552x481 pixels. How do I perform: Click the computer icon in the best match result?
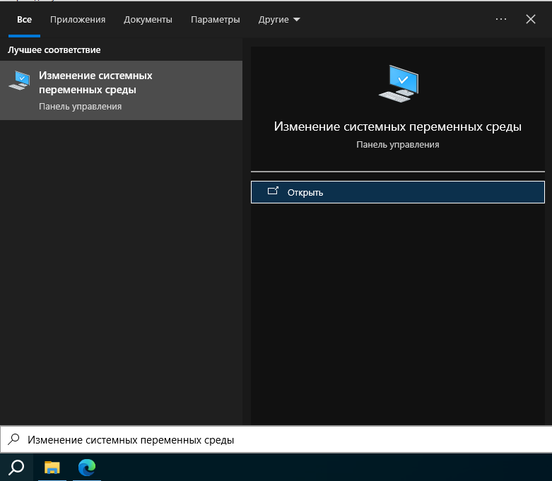tap(19, 81)
